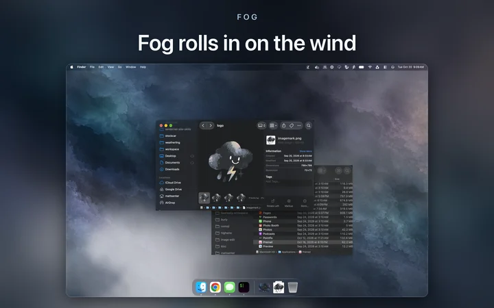
Task: Click Markup quick action
Action: [x=289, y=203]
